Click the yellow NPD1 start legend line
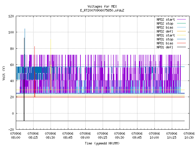 tap(181, 35)
